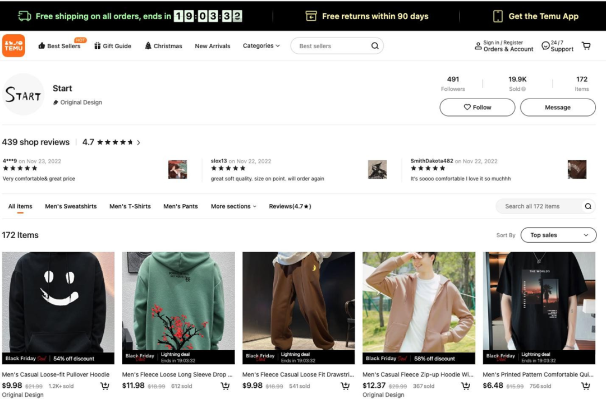The height and width of the screenshot is (399, 606).
Task: Select the Men's Pants tab
Action: 181,206
